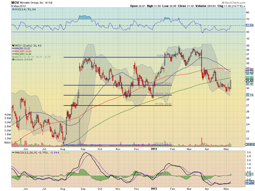Screen dimensions: 255x191
Task: Click the red MA(100) legend line marker
Action: click(x=13, y=51)
